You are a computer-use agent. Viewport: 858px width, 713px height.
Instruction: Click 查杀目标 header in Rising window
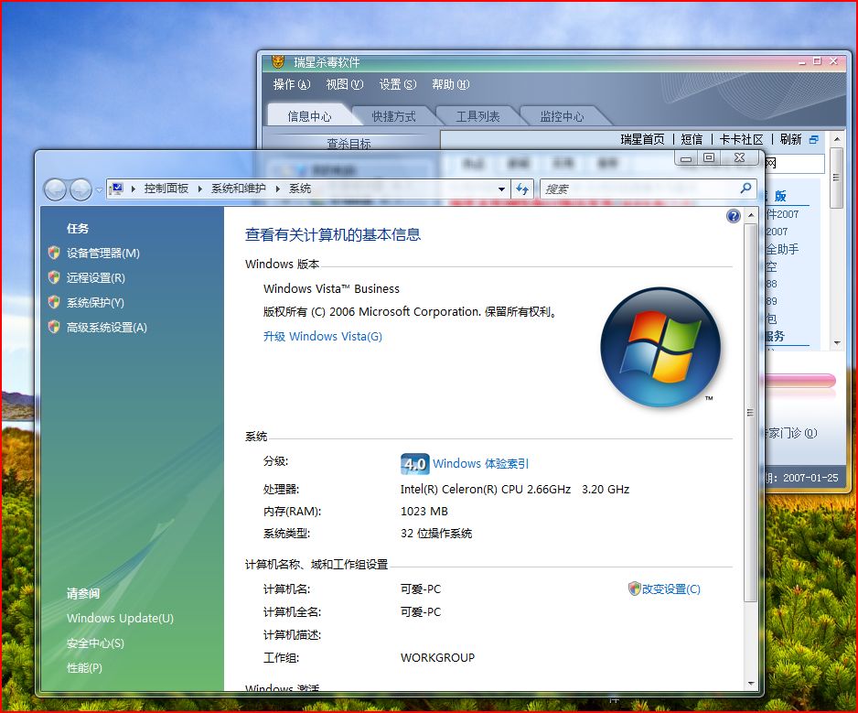click(x=349, y=144)
